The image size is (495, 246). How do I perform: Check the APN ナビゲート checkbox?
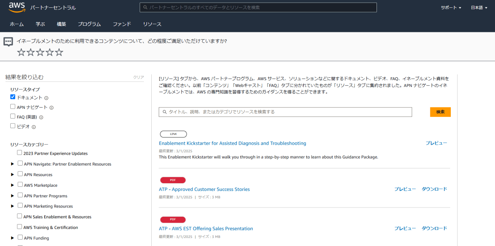click(x=13, y=106)
